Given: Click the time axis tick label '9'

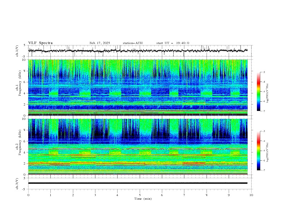Looking at the screenshot, I should [x=229, y=195].
